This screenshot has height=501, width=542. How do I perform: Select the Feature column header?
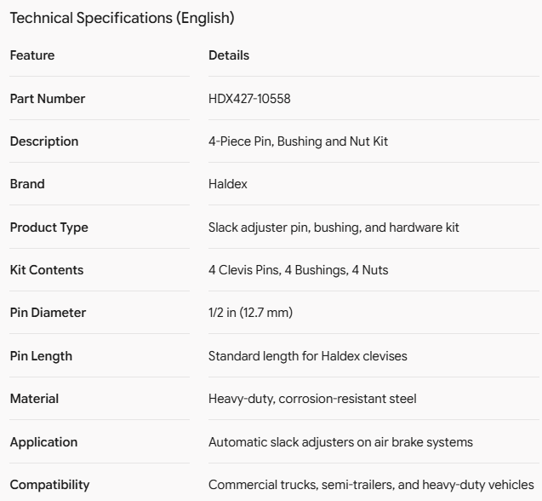tap(32, 55)
